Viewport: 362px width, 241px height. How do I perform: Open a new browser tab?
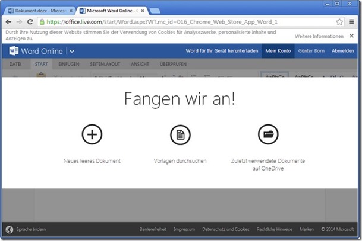pos(155,11)
